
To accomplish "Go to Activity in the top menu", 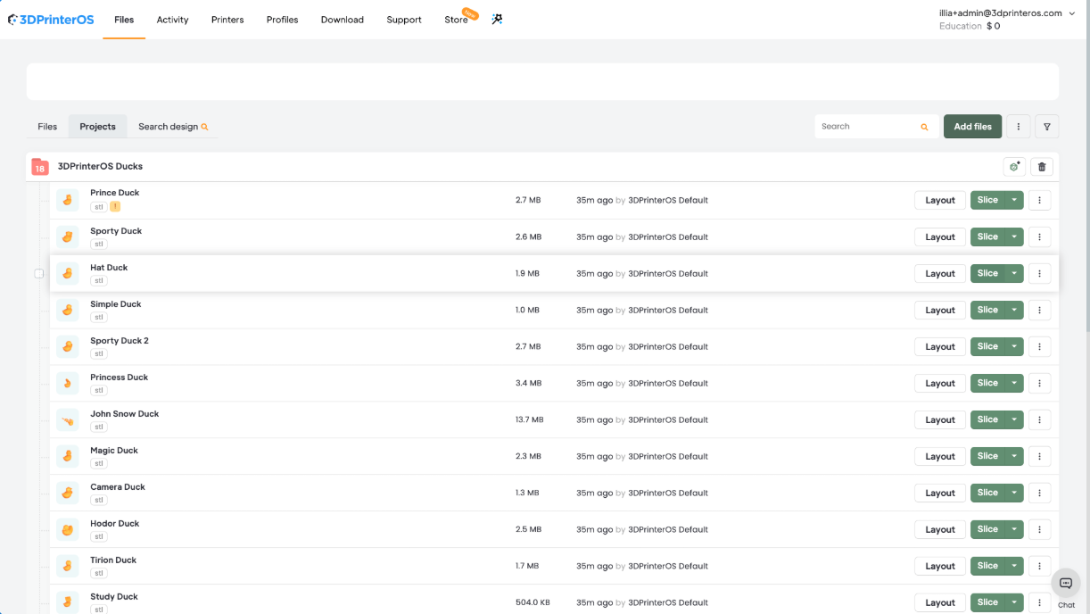I will 172,20.
